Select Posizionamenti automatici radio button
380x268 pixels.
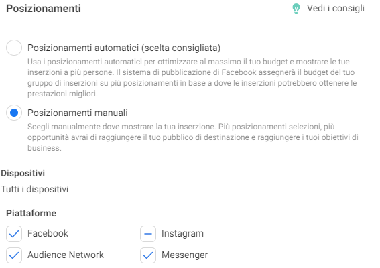(x=14, y=48)
